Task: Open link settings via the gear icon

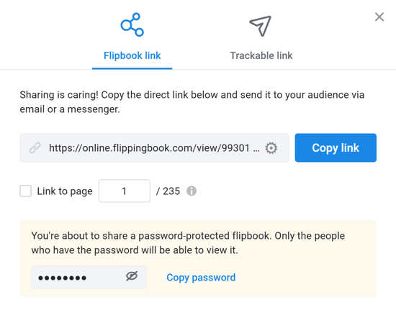Action: tap(271, 148)
